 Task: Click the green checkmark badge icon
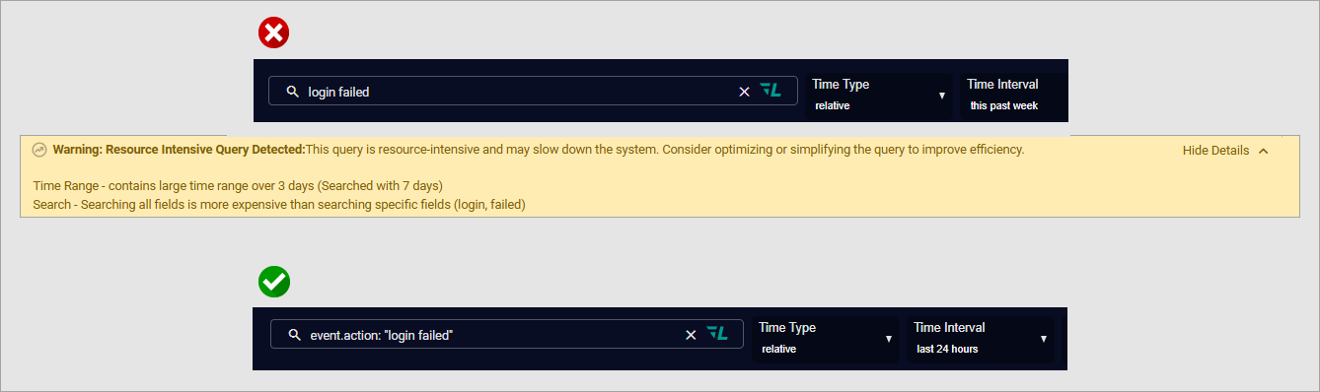pos(273,282)
